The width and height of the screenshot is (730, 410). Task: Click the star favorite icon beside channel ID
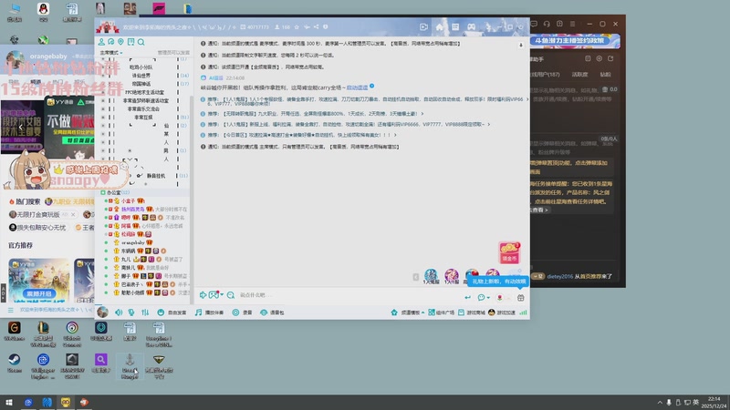(x=297, y=27)
